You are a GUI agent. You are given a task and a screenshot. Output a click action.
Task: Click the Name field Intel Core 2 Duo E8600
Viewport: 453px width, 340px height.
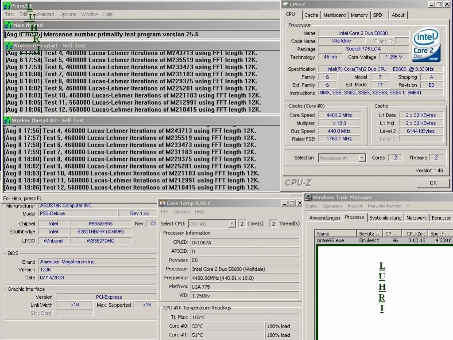[x=364, y=33]
